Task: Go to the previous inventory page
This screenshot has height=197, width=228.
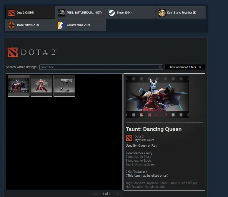Action: pyautogui.click(x=95, y=194)
